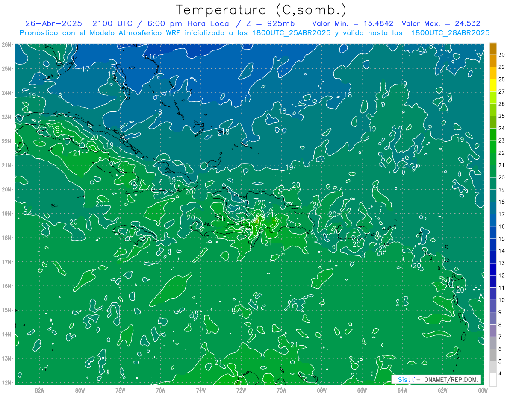This screenshot has height=396, width=513.
Task: Click the yellow swatch beside the 27 scale label
Action: coord(493,85)
